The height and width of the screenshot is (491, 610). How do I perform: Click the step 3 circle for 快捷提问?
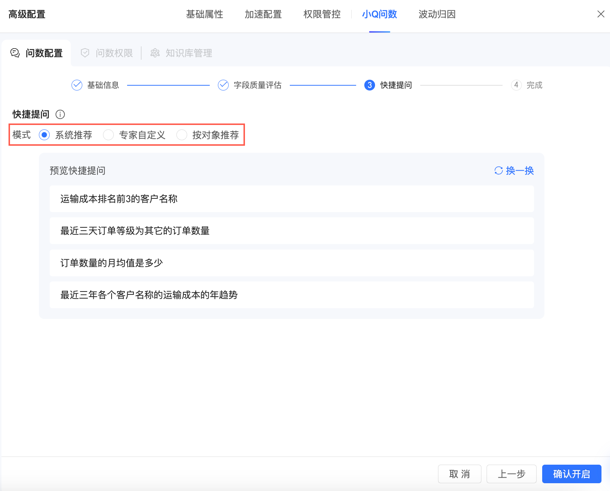pos(369,85)
